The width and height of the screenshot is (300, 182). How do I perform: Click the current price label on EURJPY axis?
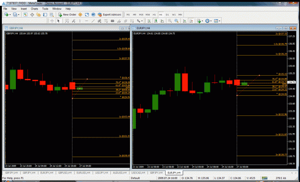291,82
